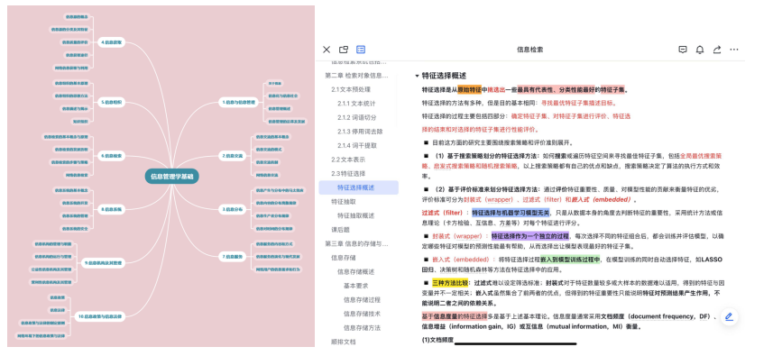Open 2.2 文本表示 in the outline
Screen dimensions: 782x356
[348, 160]
